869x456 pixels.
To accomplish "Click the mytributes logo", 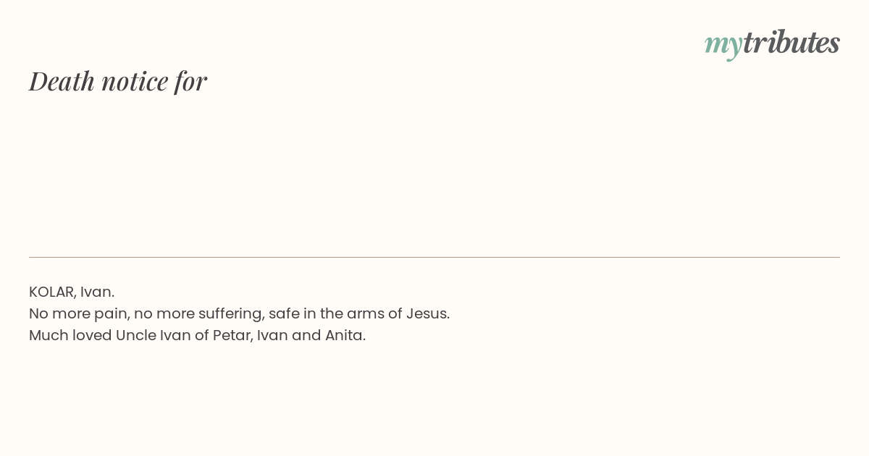I will click(x=772, y=43).
